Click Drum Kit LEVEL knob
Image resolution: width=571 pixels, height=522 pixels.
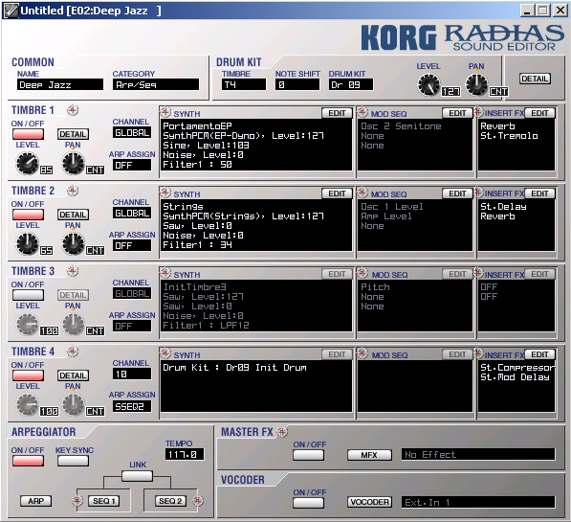point(429,84)
